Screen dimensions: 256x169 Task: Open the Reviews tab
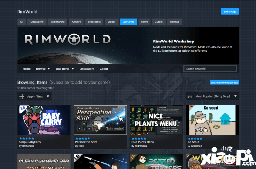[x=175, y=22]
